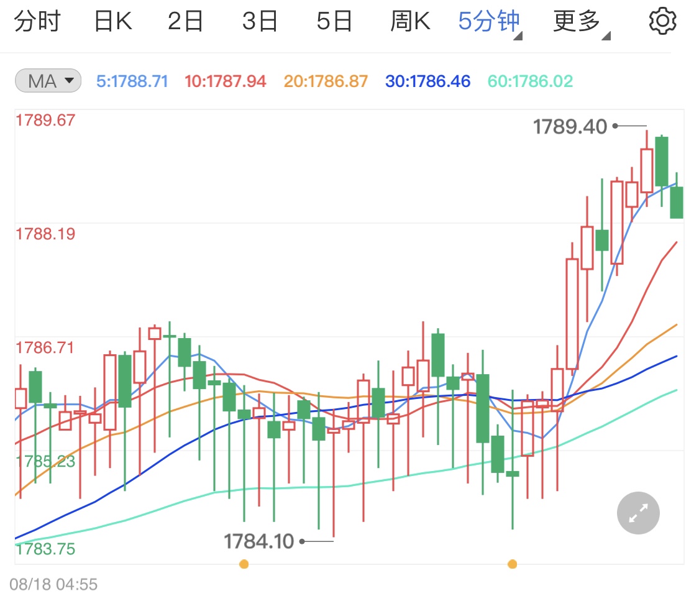This screenshot has width=699, height=596.
Task: Open the MA indicator dropdown
Action: (x=48, y=81)
